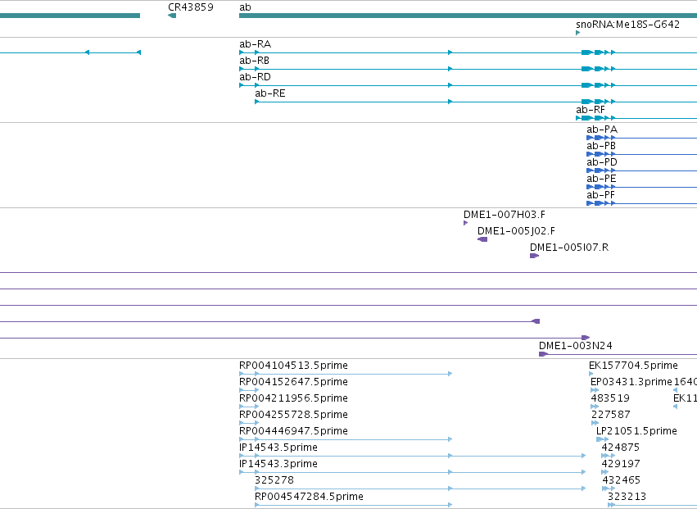Click the DME1-005I07.R feature glyph
The height and width of the screenshot is (509, 697).
pos(534,256)
